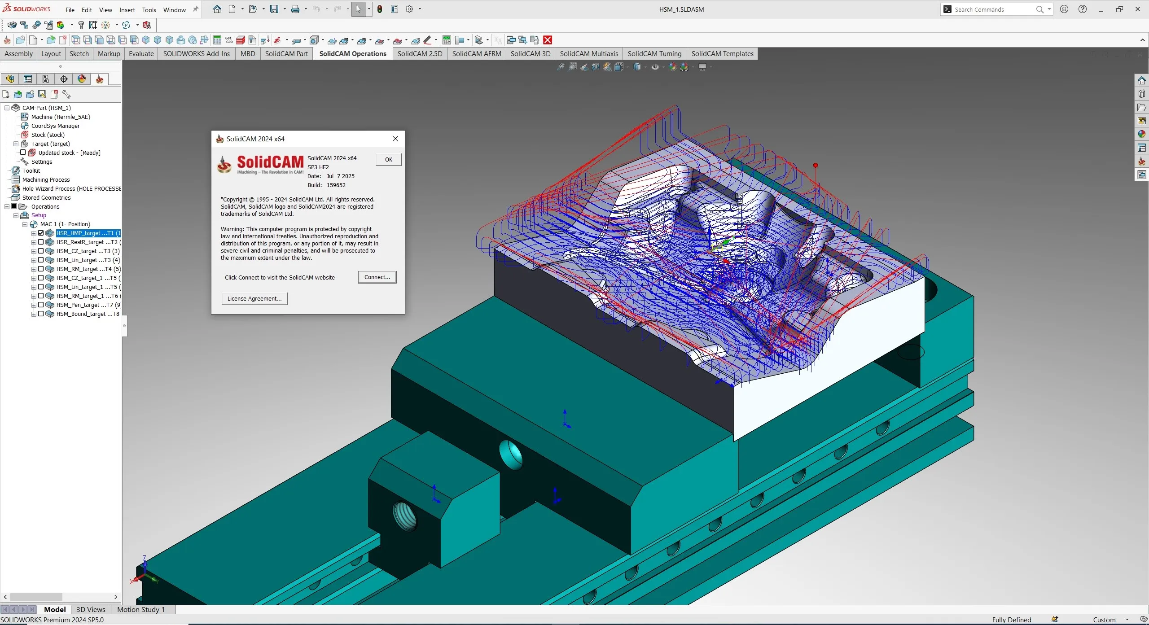Switch to the Evaluate tab
Viewport: 1149px width, 625px height.
tap(141, 53)
